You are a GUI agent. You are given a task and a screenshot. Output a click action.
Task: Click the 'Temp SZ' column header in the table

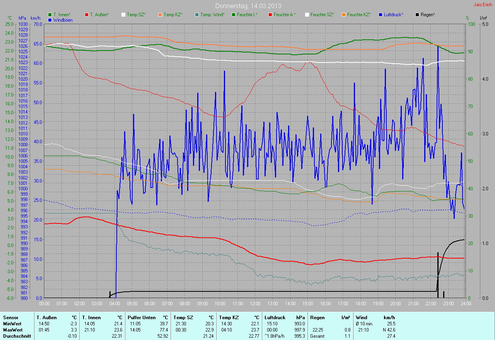(183, 318)
